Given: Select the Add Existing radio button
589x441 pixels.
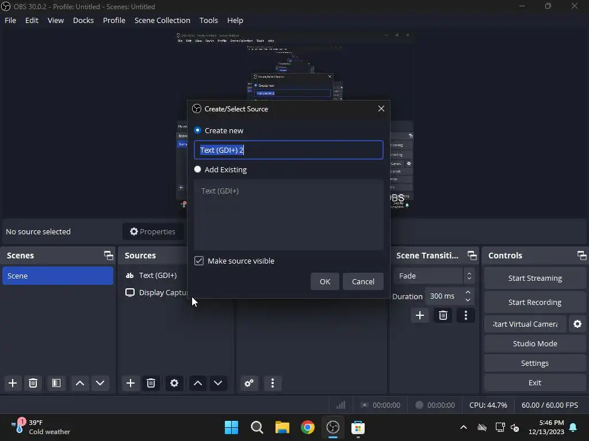Looking at the screenshot, I should 198,169.
